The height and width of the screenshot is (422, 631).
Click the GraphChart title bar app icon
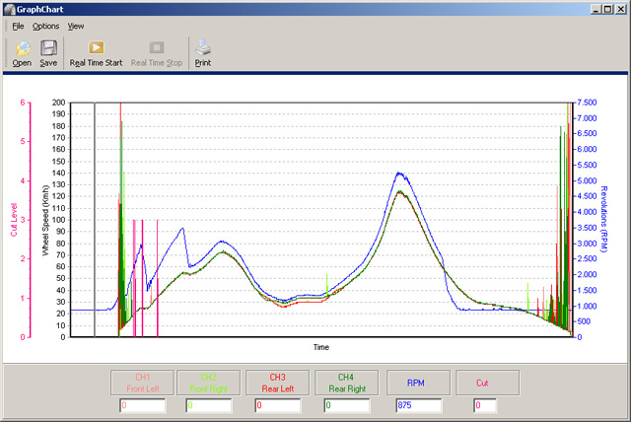click(x=9, y=9)
